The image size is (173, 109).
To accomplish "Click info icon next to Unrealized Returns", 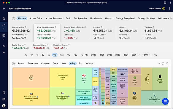I will (69, 45).
